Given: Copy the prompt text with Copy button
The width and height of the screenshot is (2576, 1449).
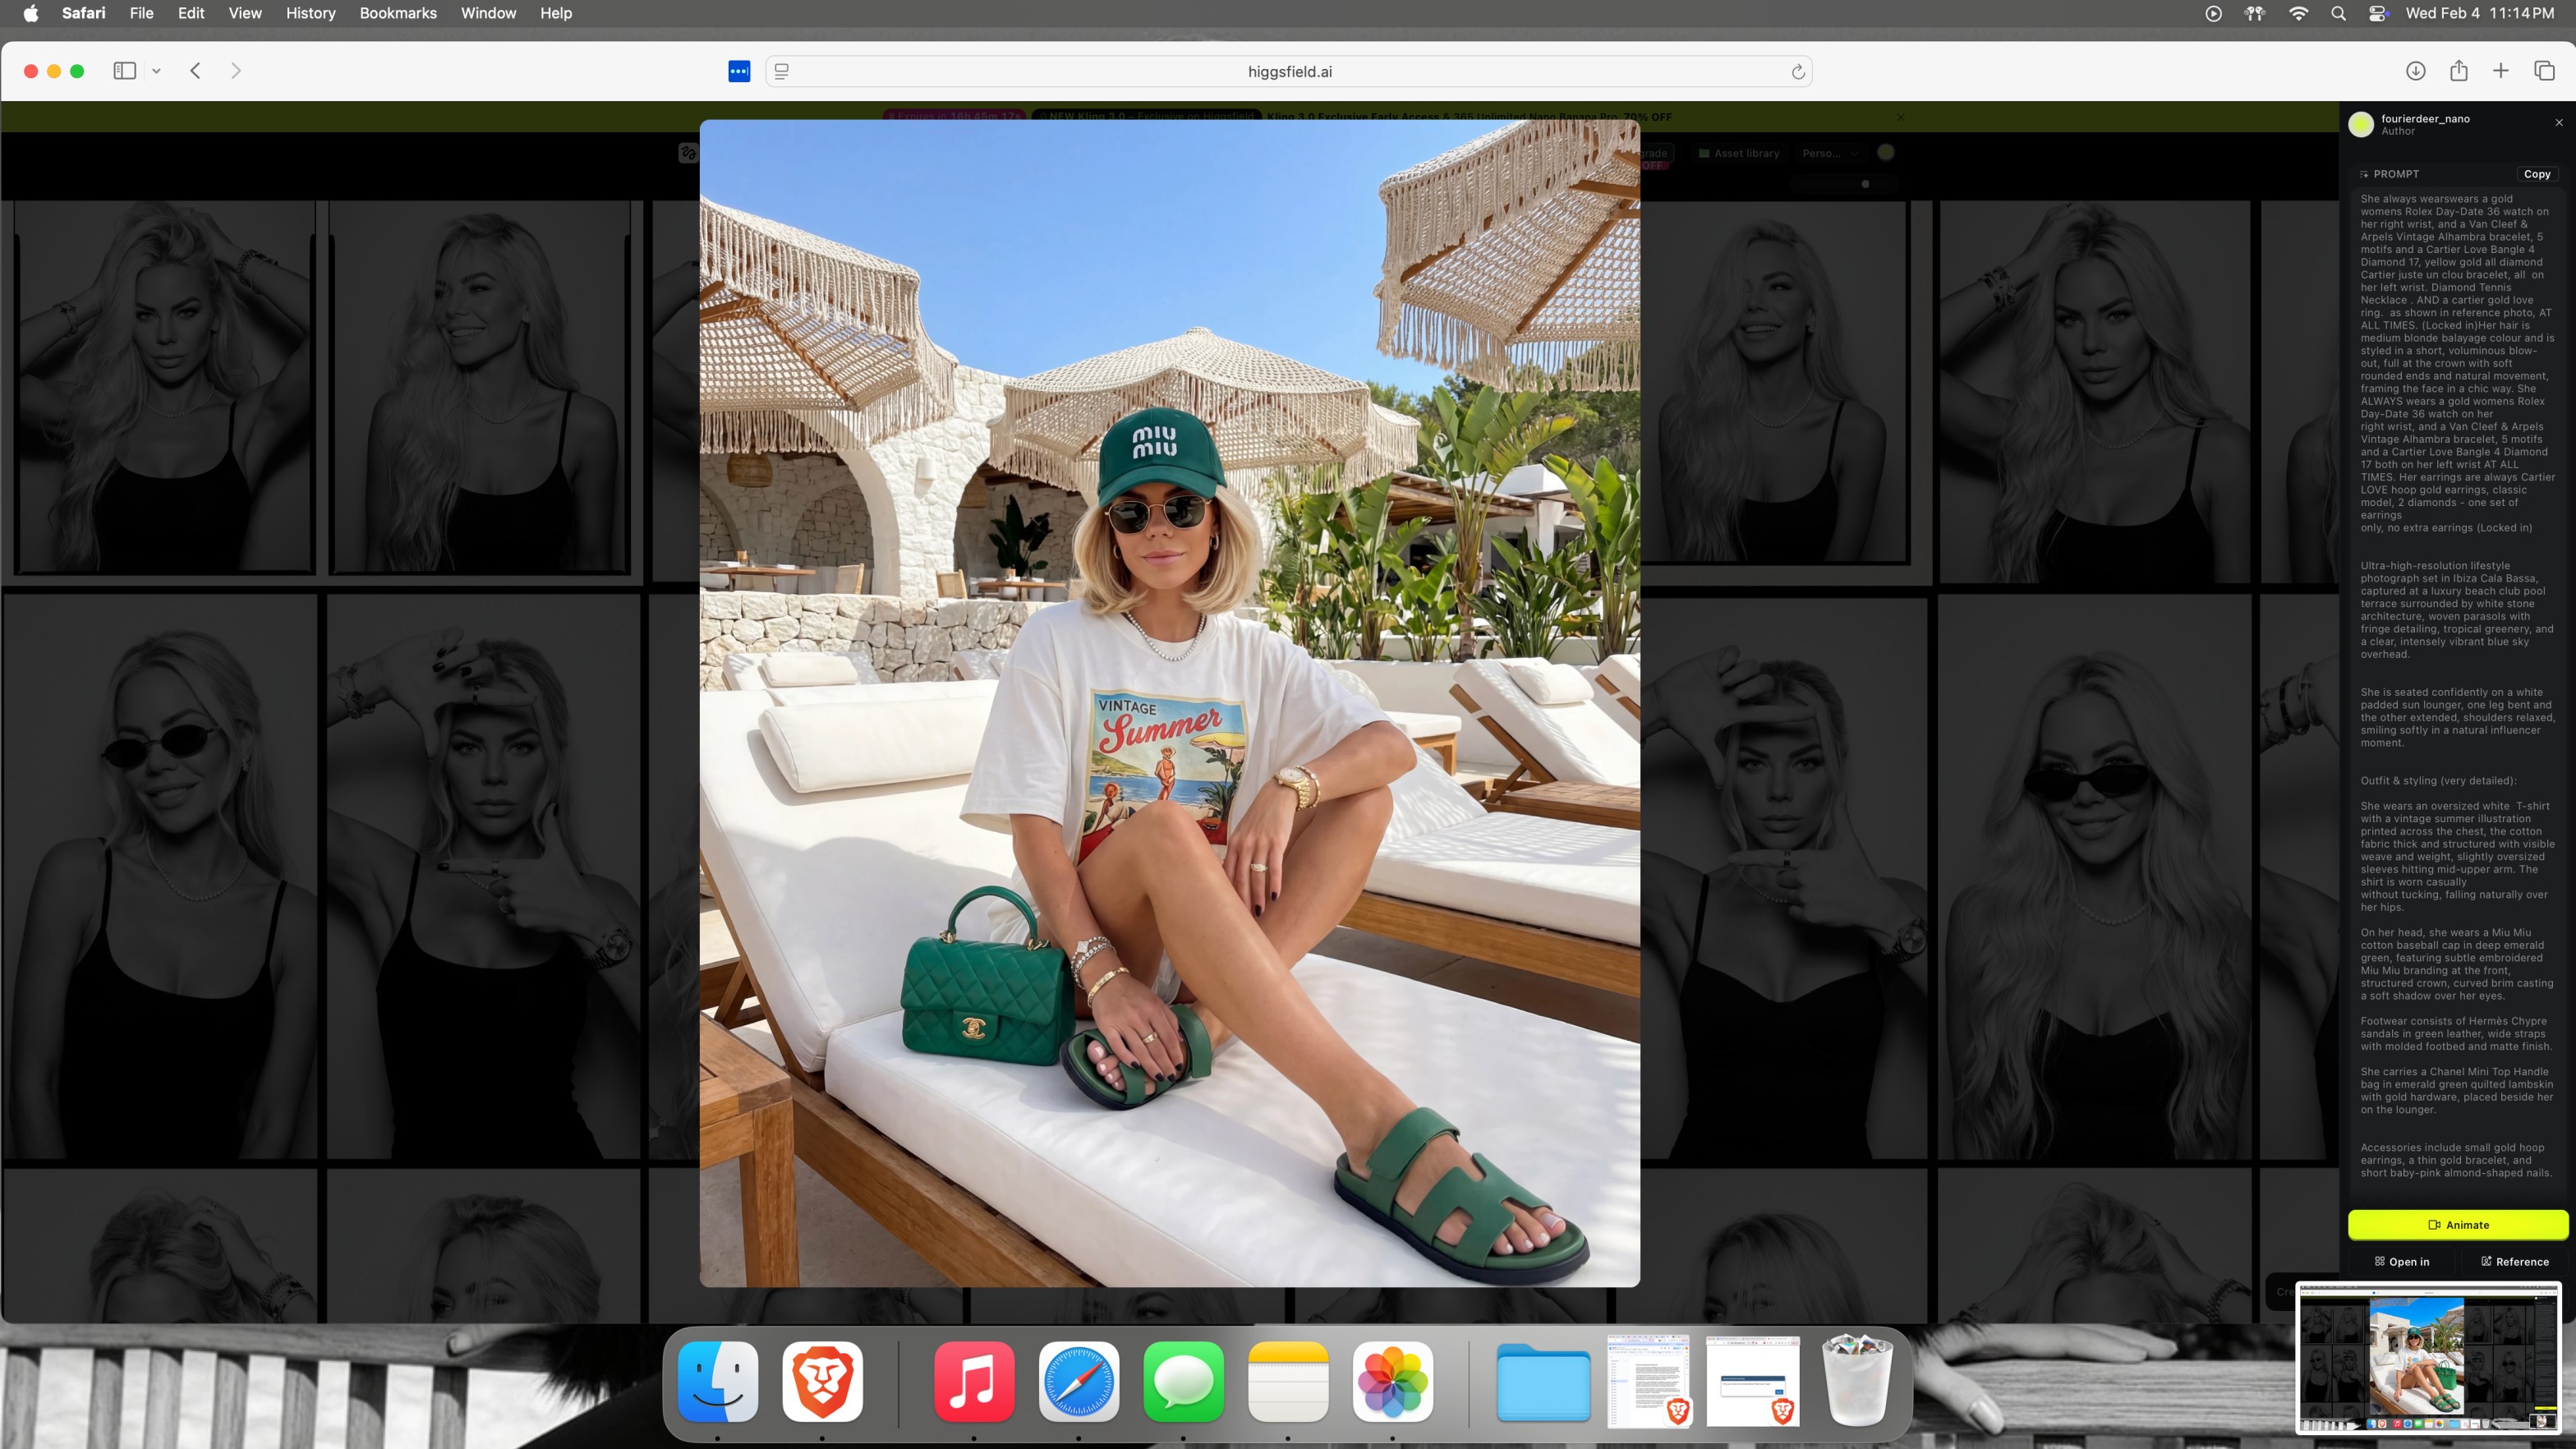Looking at the screenshot, I should (2536, 174).
